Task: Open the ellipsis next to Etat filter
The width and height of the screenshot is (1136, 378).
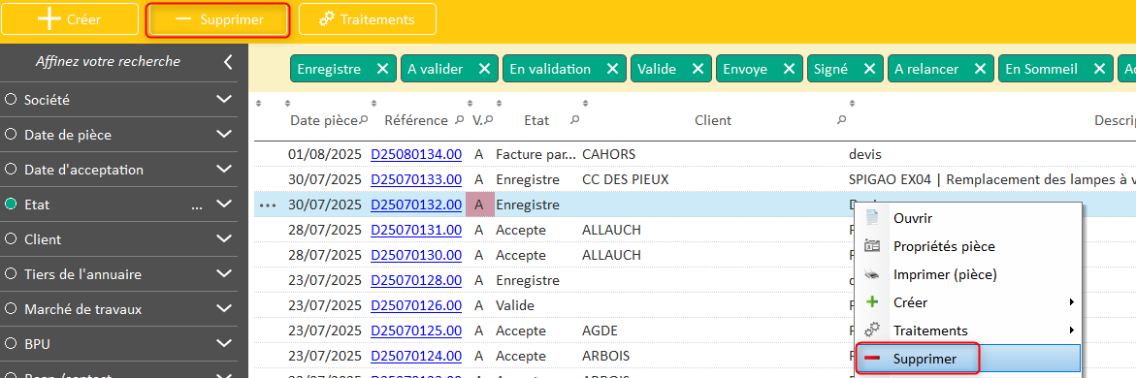Action: [197, 207]
